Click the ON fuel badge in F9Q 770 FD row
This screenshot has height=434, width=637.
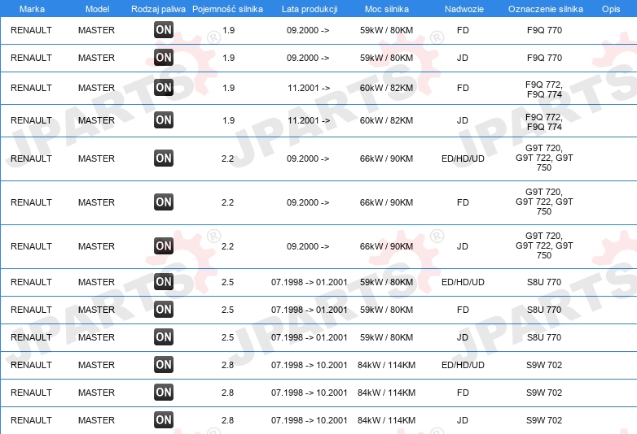[x=164, y=30]
